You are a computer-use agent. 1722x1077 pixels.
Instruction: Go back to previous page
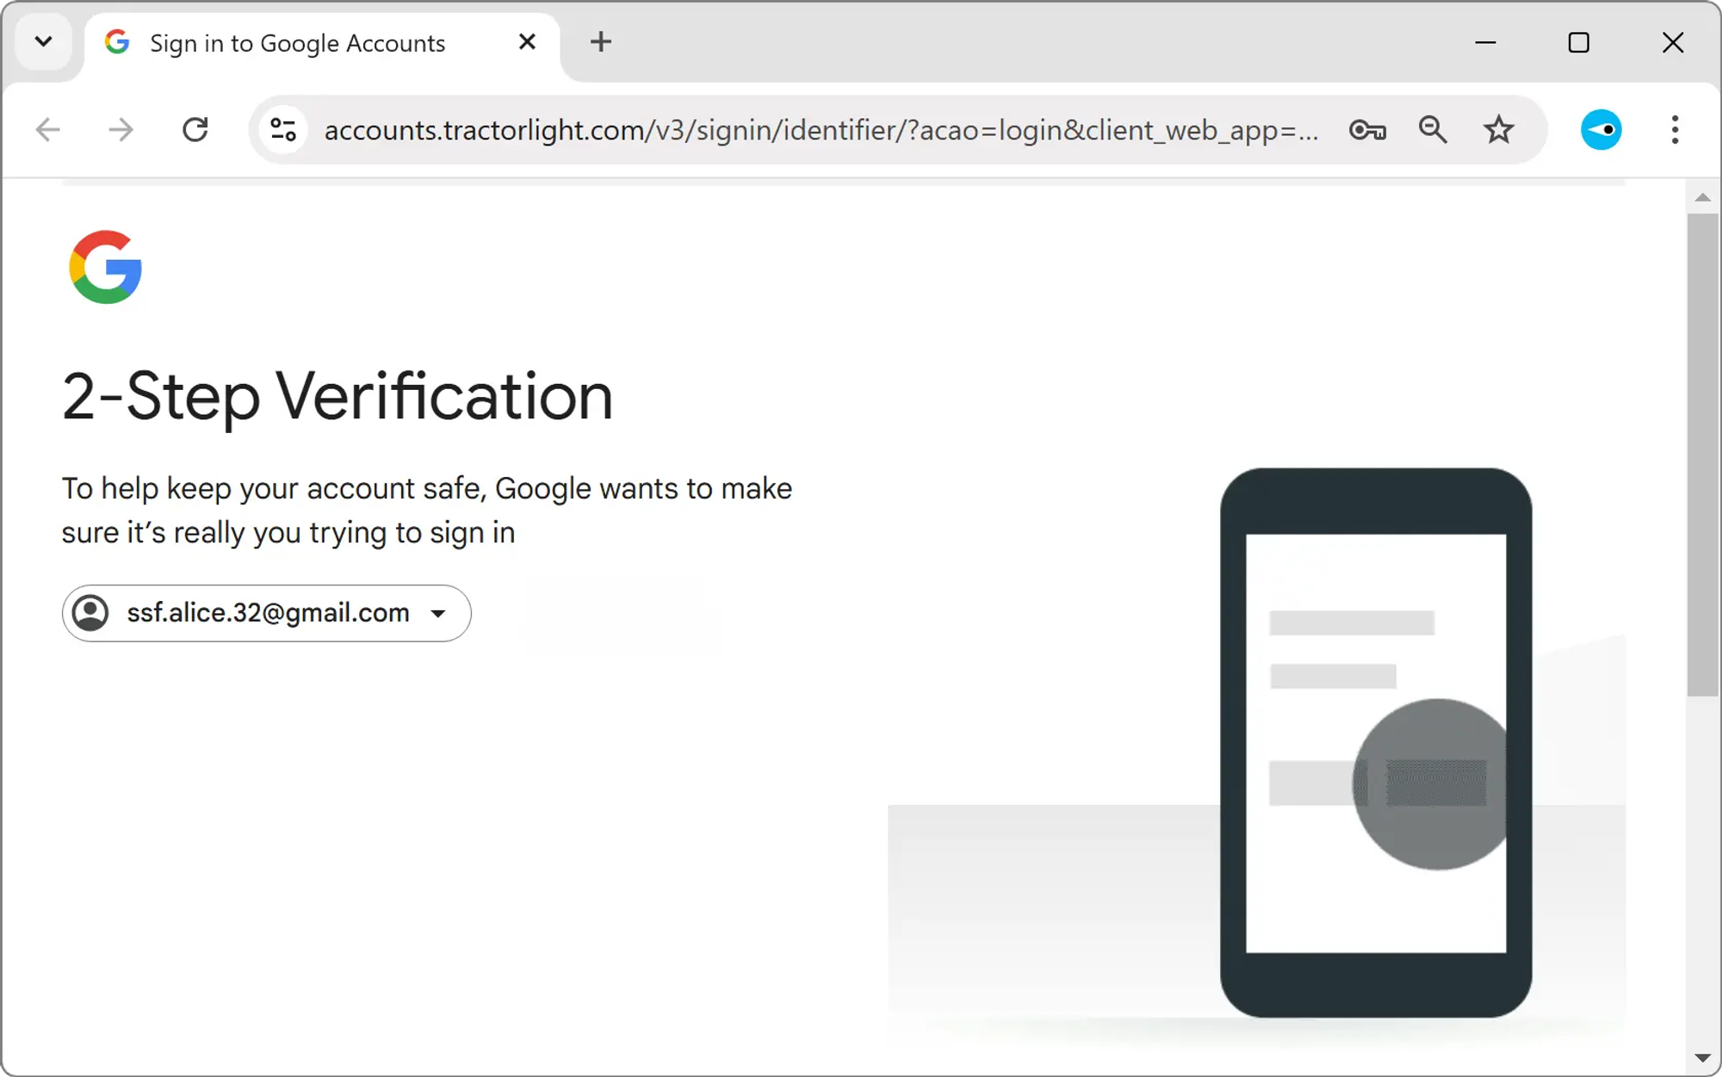click(48, 130)
